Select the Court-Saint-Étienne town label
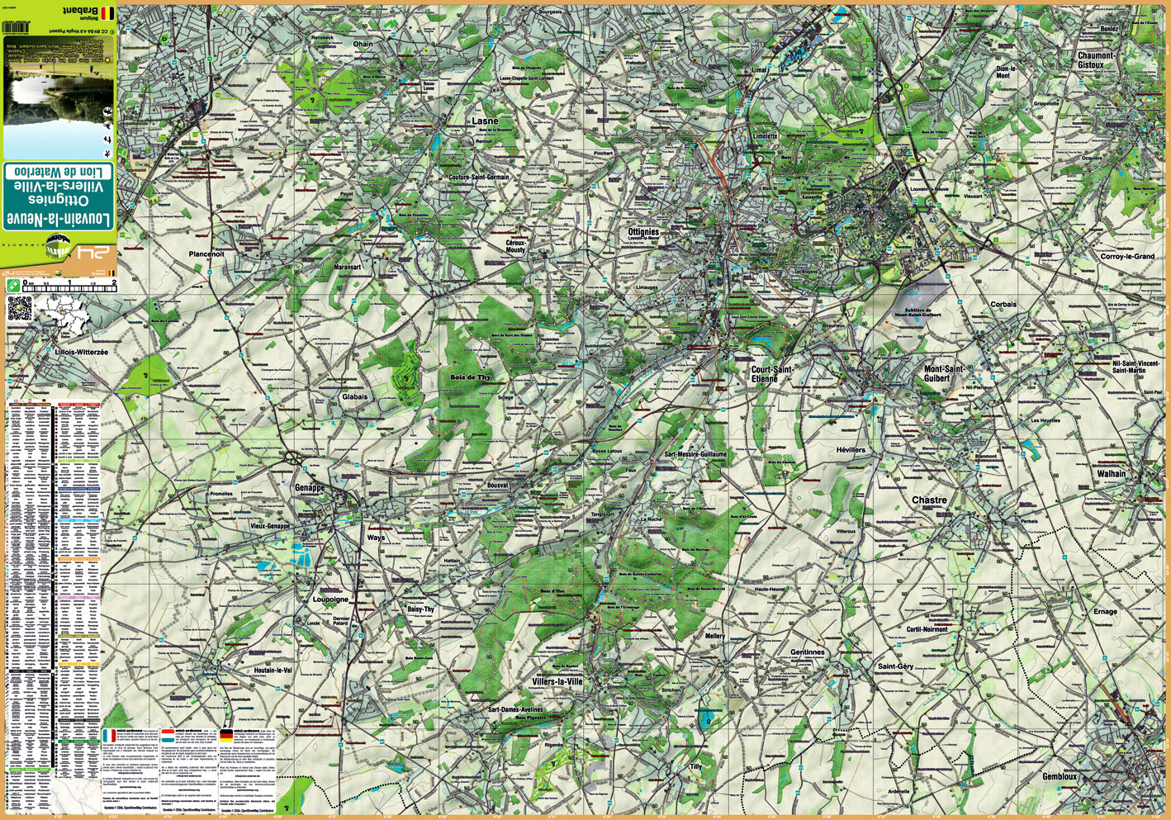 coord(771,374)
